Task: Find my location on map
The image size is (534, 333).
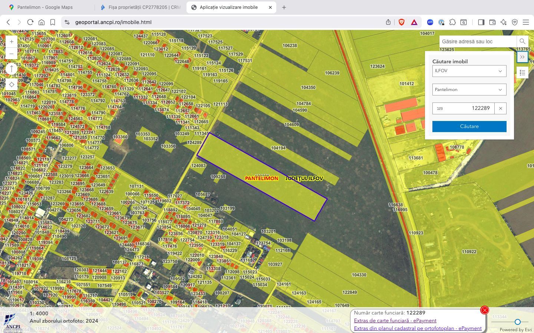Action: coord(11,85)
